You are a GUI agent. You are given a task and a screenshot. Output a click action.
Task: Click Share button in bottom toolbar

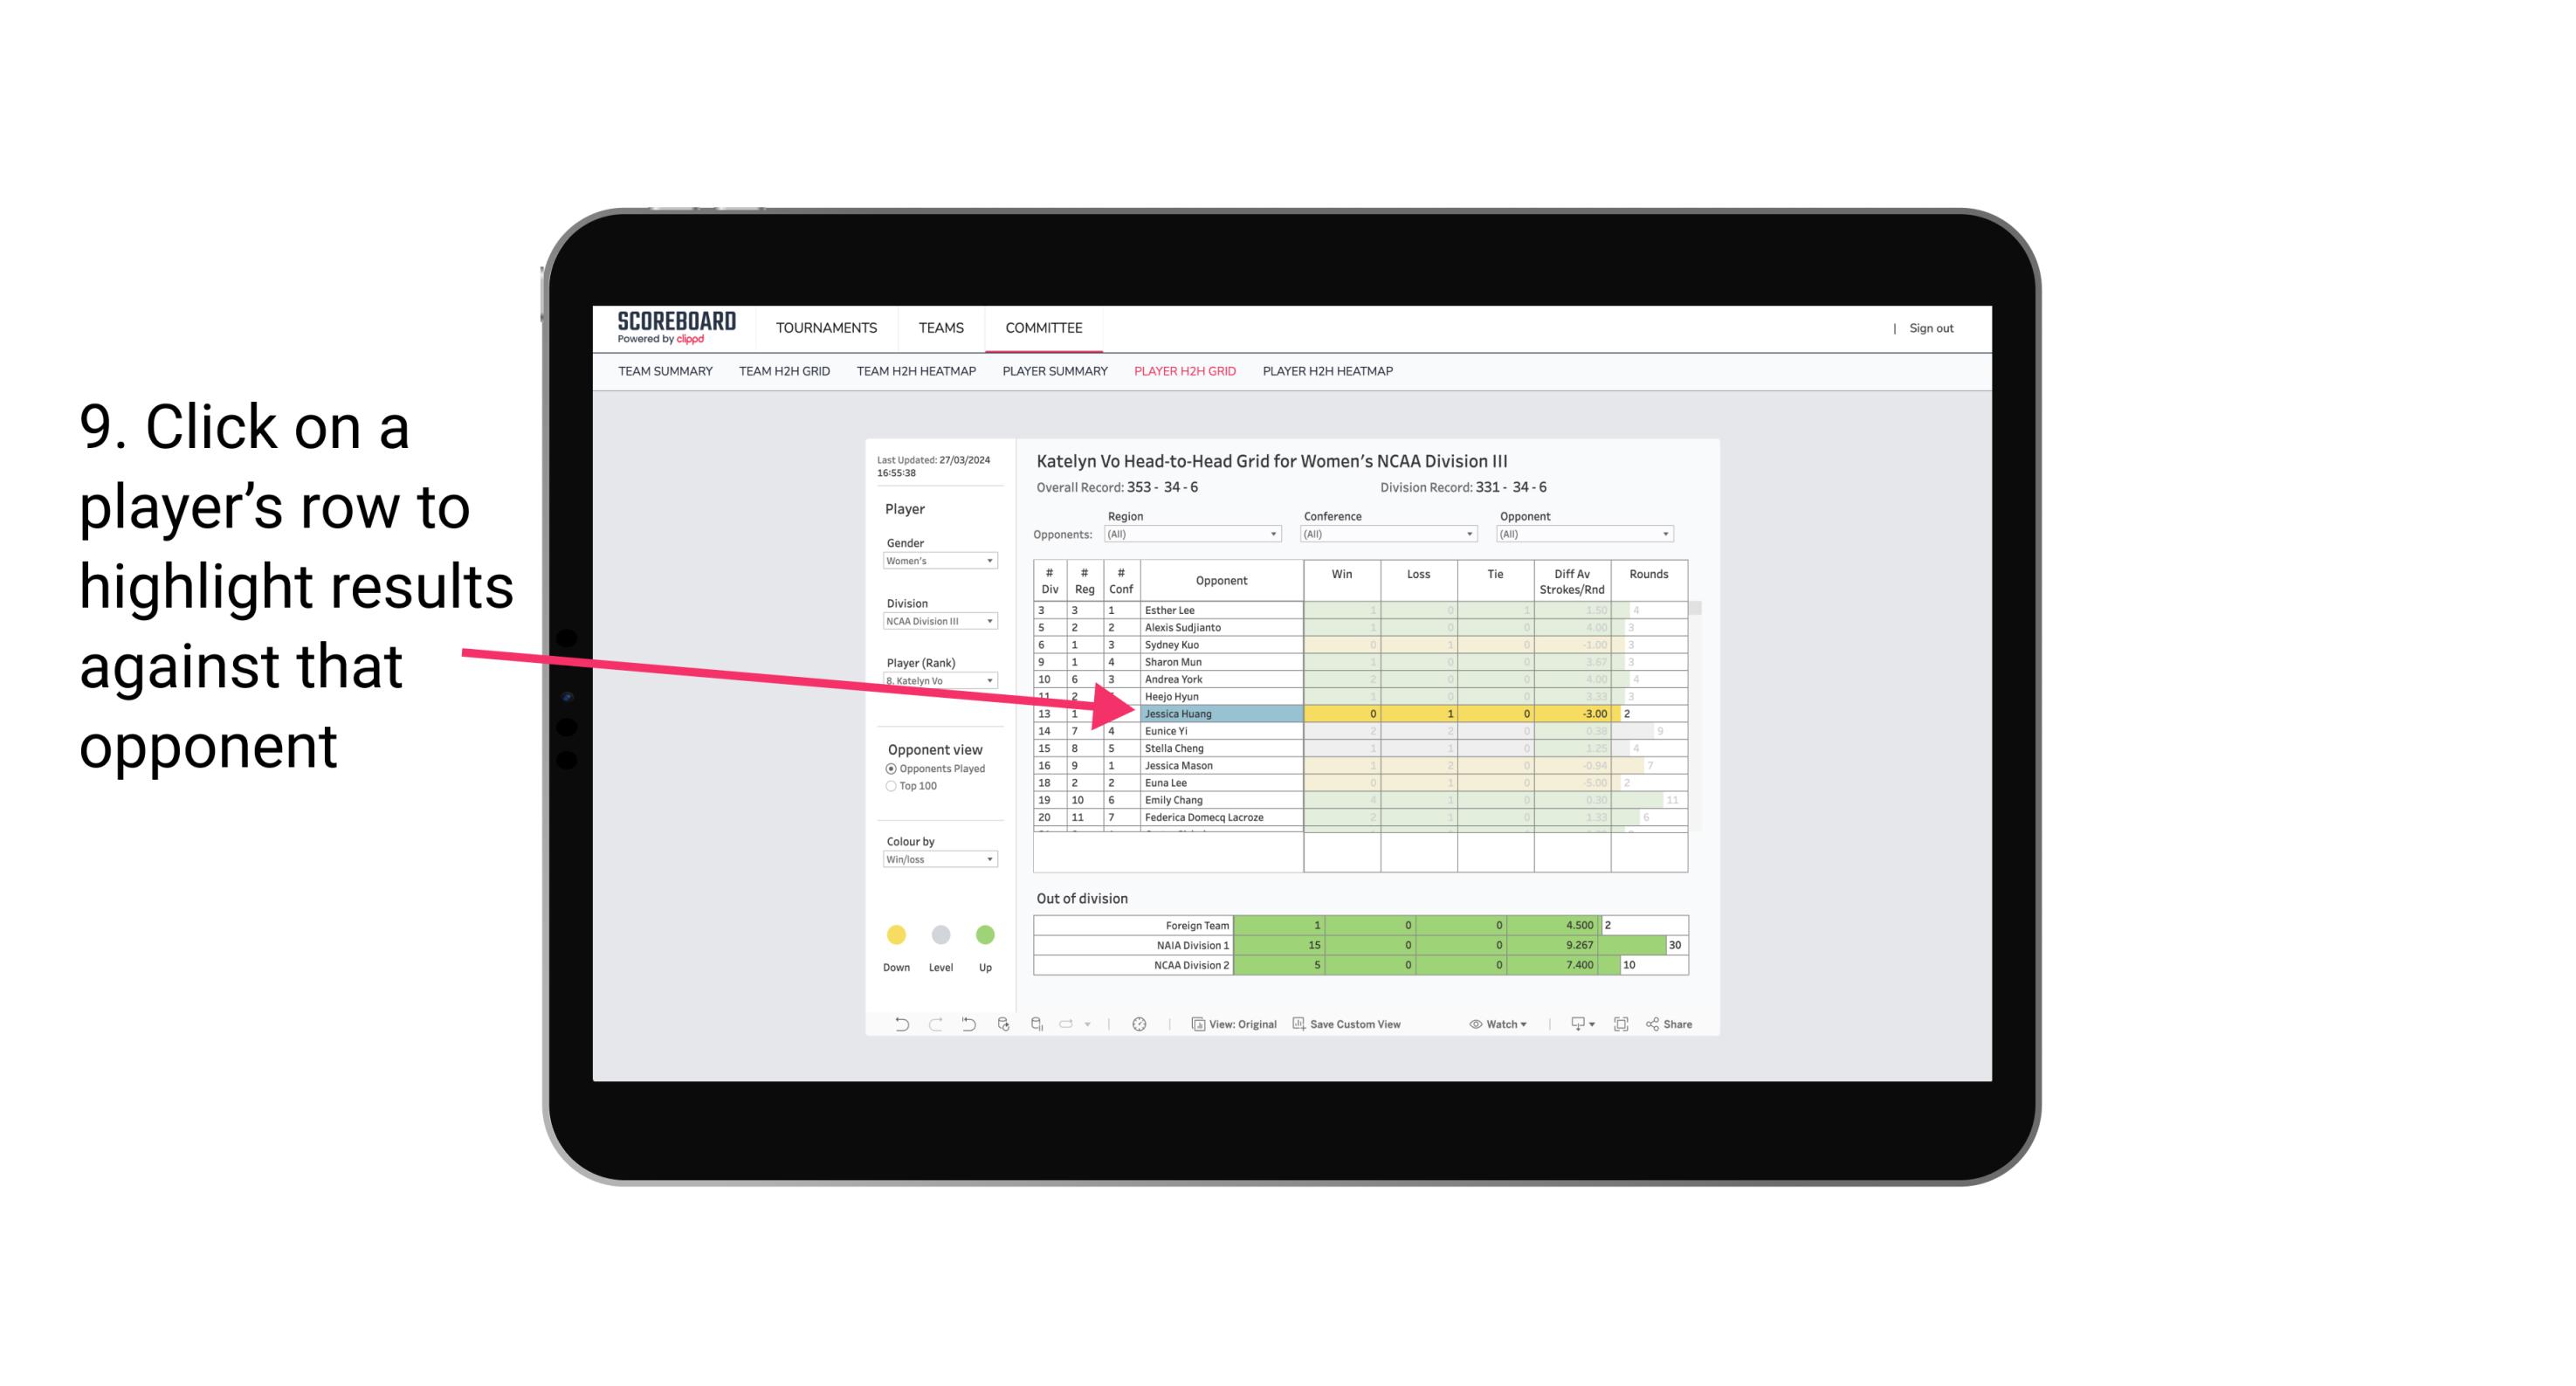[x=1680, y=1024]
